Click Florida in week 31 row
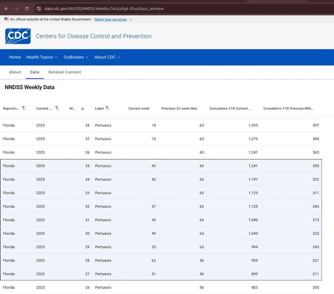 pos(9,220)
